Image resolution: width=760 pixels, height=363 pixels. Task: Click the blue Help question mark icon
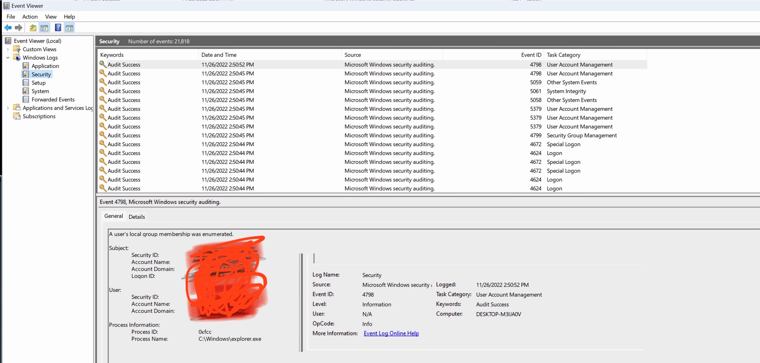point(58,28)
